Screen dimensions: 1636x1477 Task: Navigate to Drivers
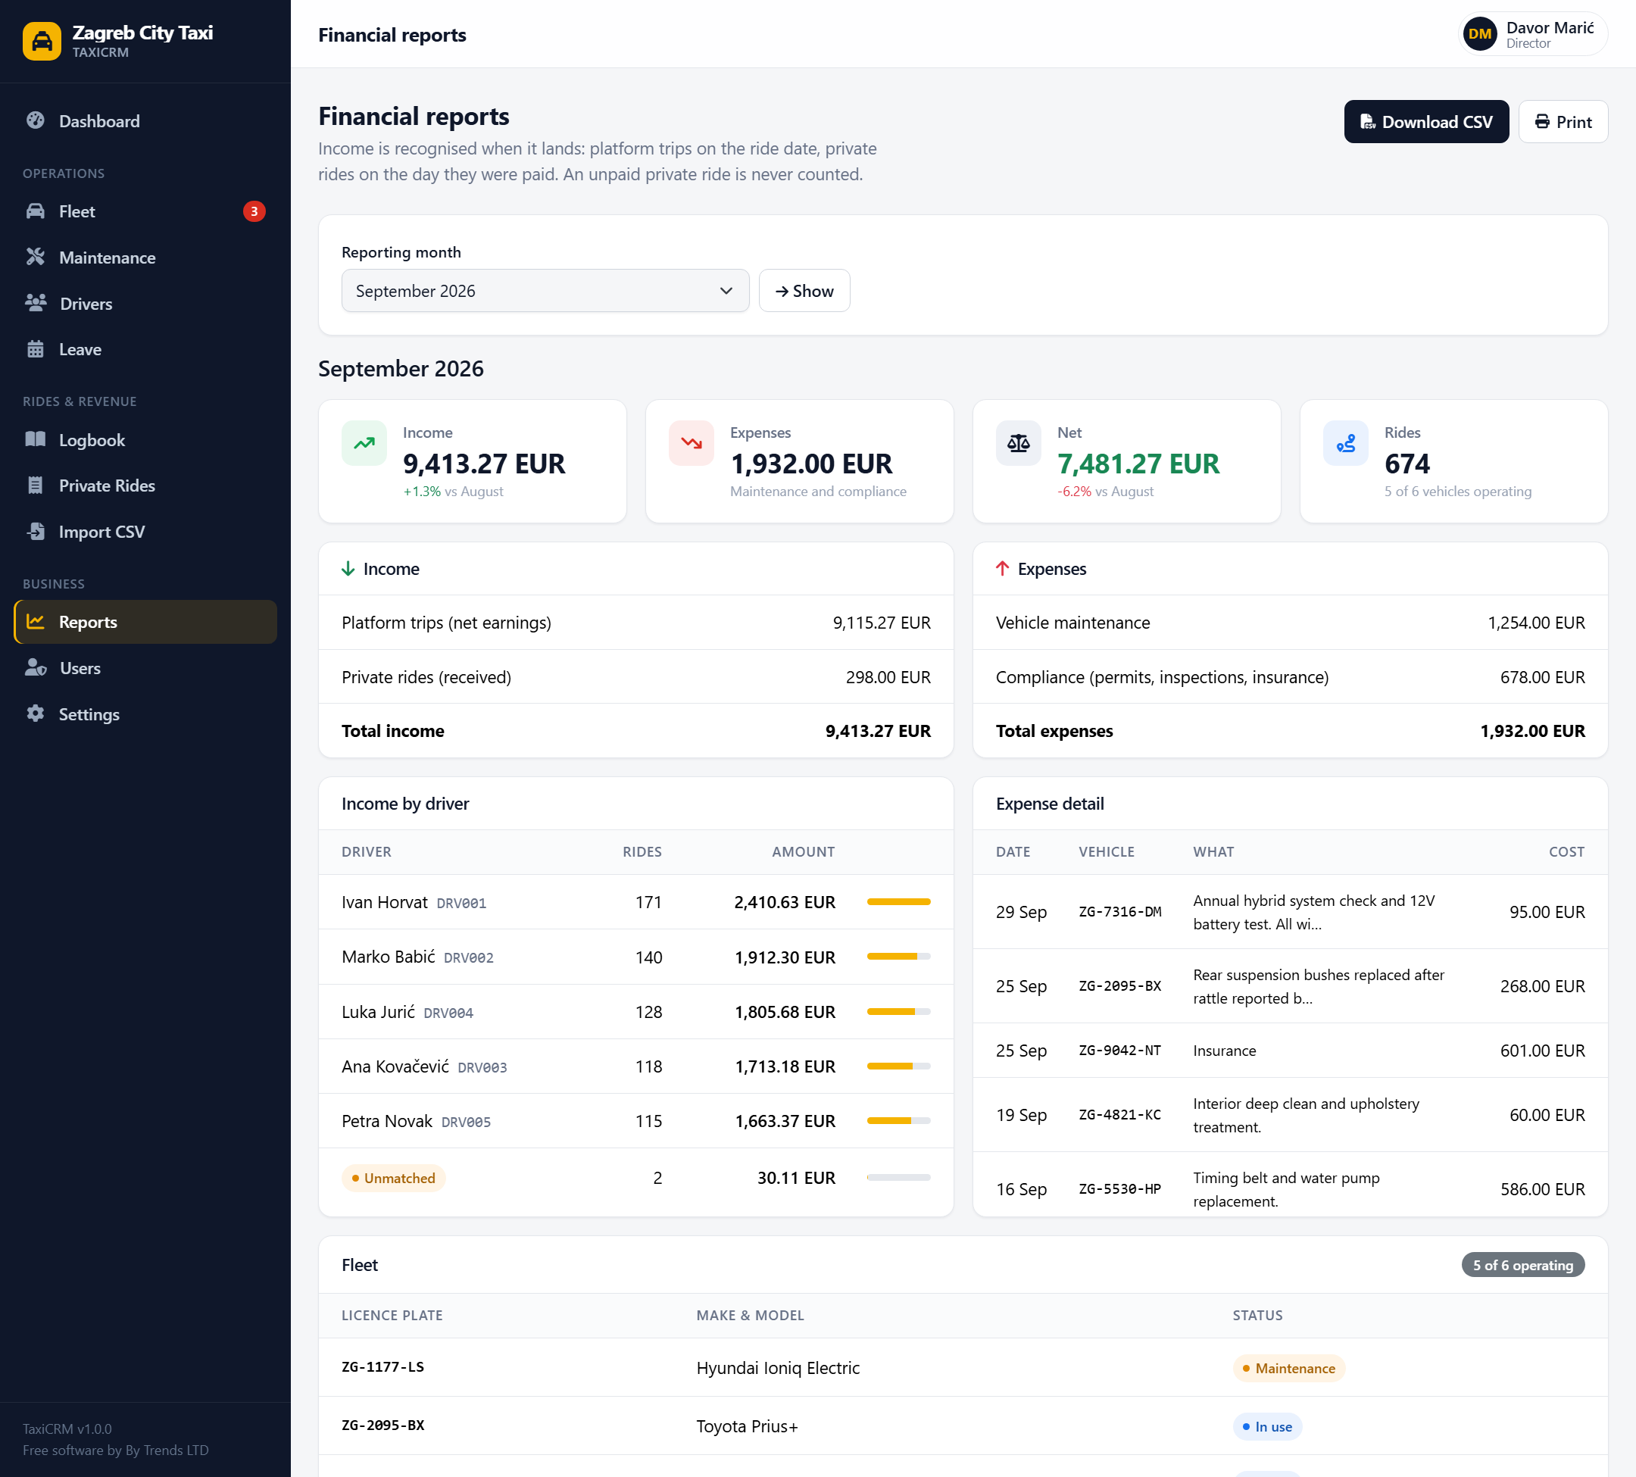145,304
